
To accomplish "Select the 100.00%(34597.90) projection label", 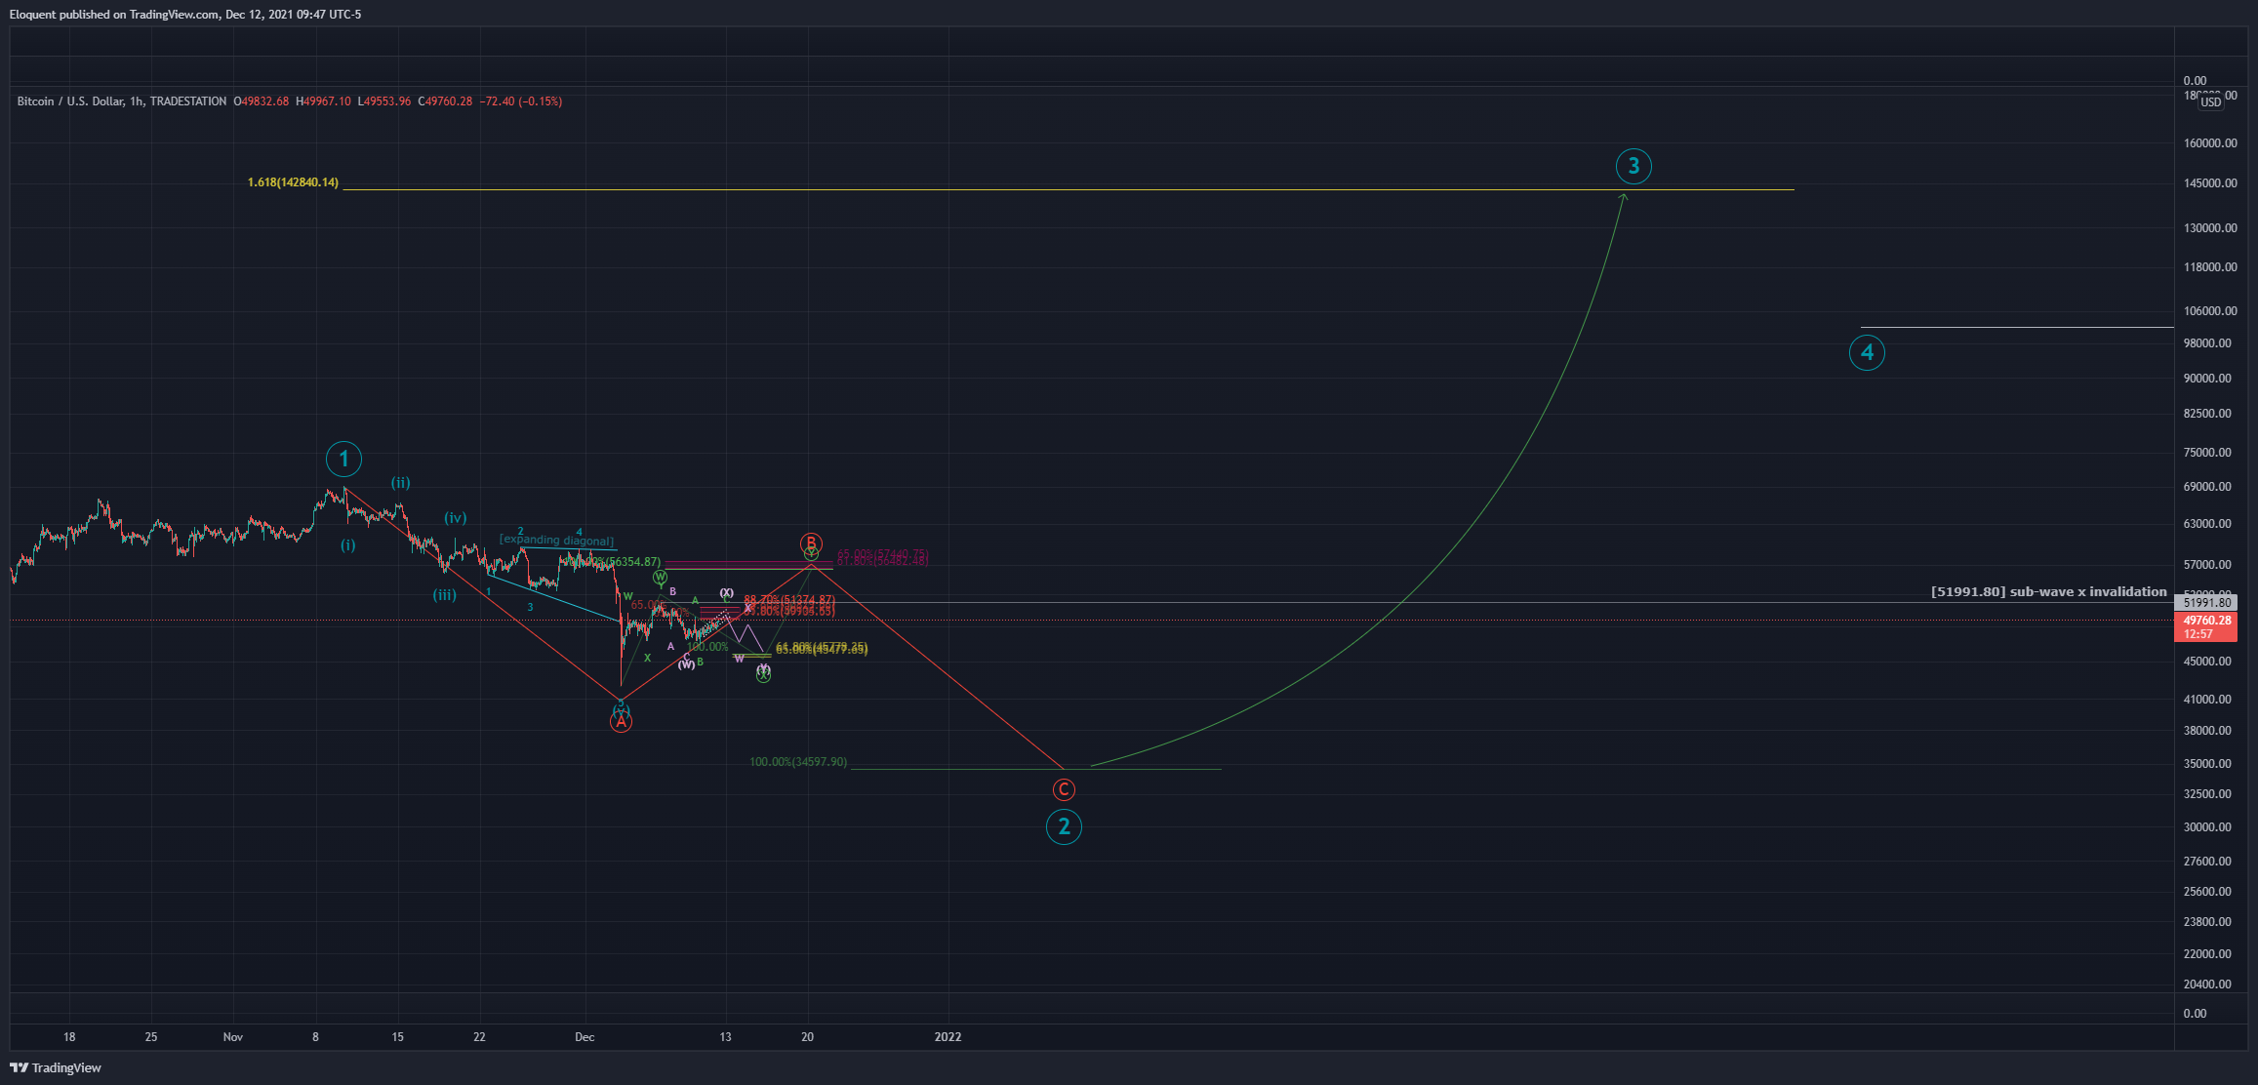I will coord(798,762).
